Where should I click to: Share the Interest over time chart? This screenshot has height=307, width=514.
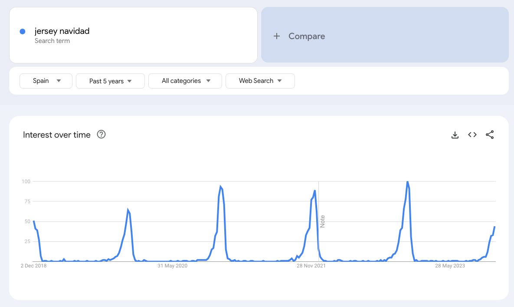click(x=490, y=135)
